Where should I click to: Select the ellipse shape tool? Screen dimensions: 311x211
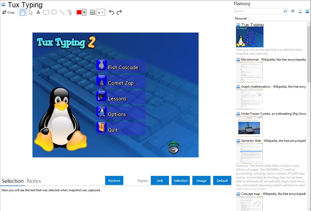point(54,12)
